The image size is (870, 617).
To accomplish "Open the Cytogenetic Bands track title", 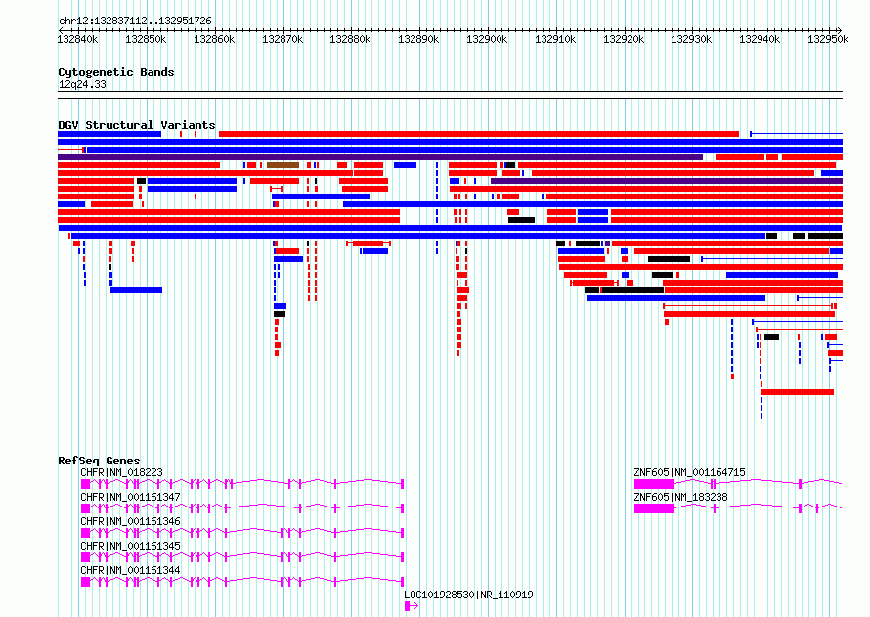I will pyautogui.click(x=116, y=72).
